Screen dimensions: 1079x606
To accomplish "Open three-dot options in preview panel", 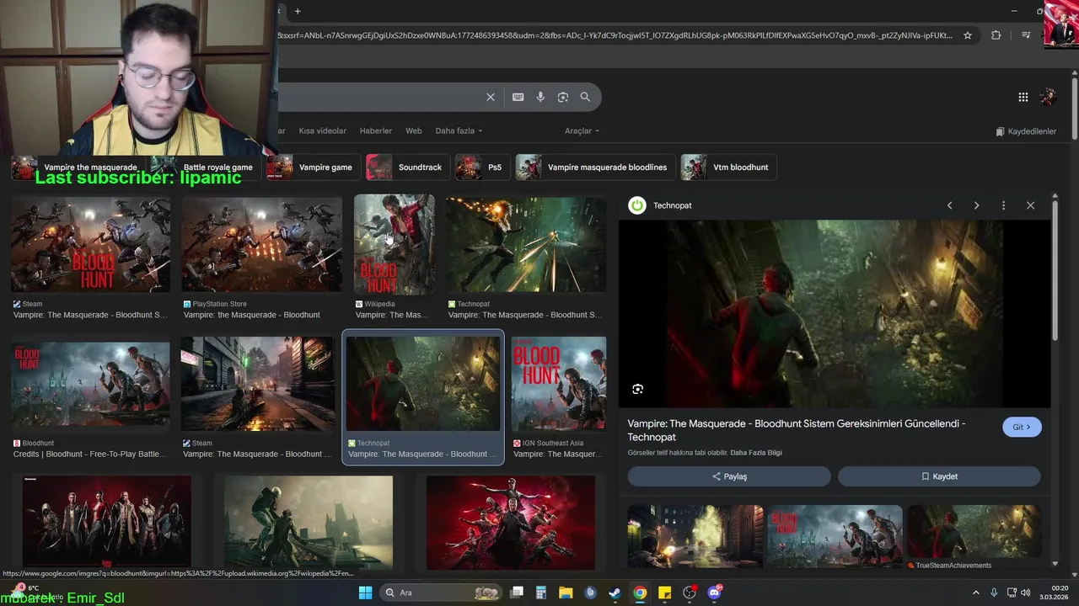I will click(1003, 205).
